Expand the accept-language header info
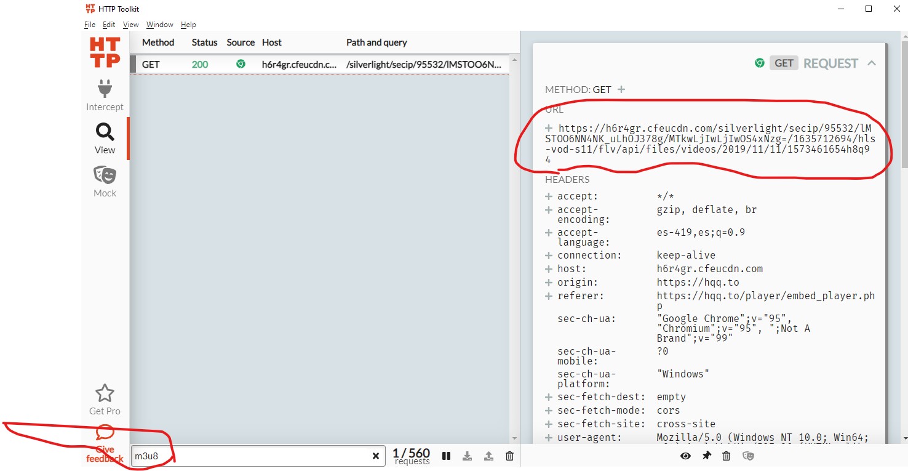Viewport: 908px width, 471px height. tap(549, 233)
